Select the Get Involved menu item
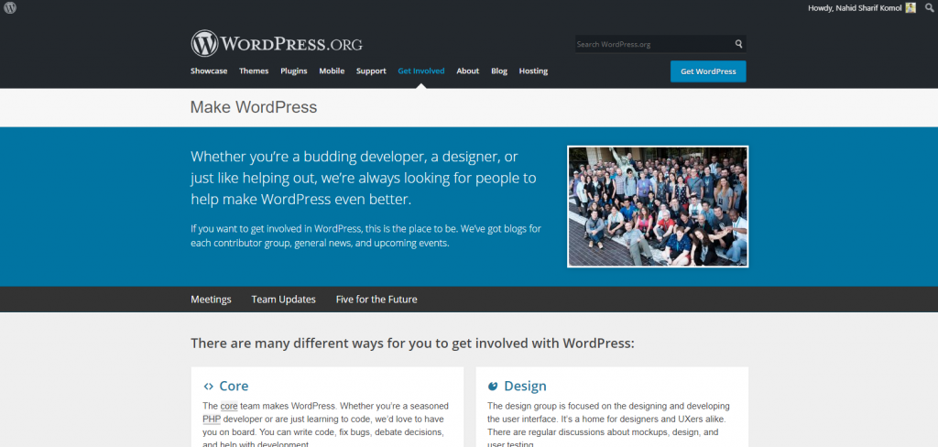This screenshot has height=447, width=938. click(421, 71)
